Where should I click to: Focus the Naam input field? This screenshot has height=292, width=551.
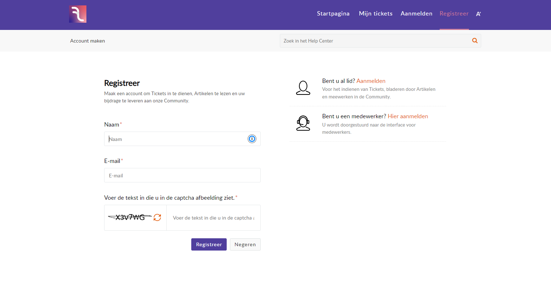177,139
